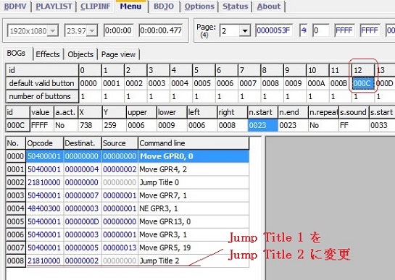This screenshot has height=280, width=395.
Task: Click the Command line column header
Action: tap(194, 143)
